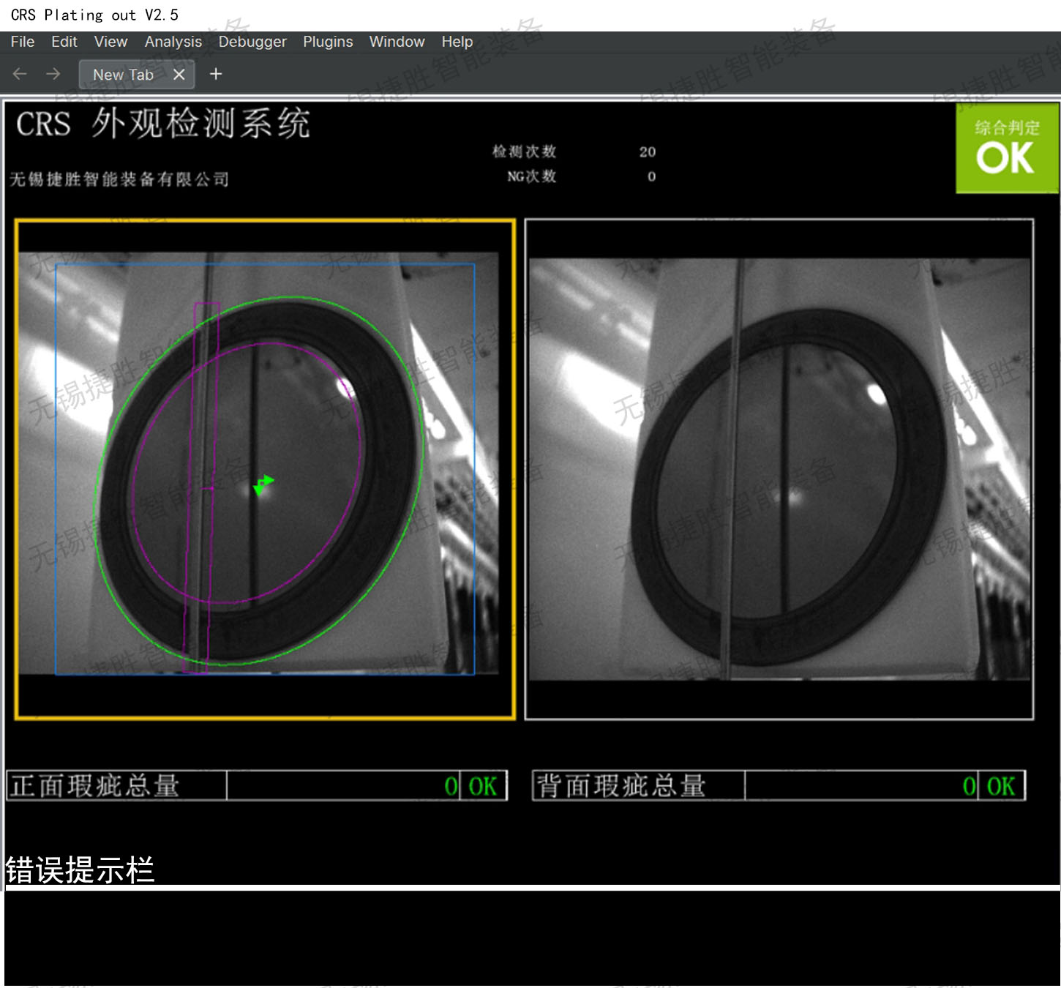Click the NG次数 count value
1061x988 pixels.
pyautogui.click(x=651, y=176)
